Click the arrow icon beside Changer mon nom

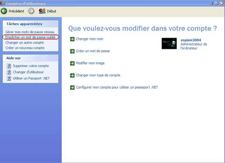[x=72, y=39]
